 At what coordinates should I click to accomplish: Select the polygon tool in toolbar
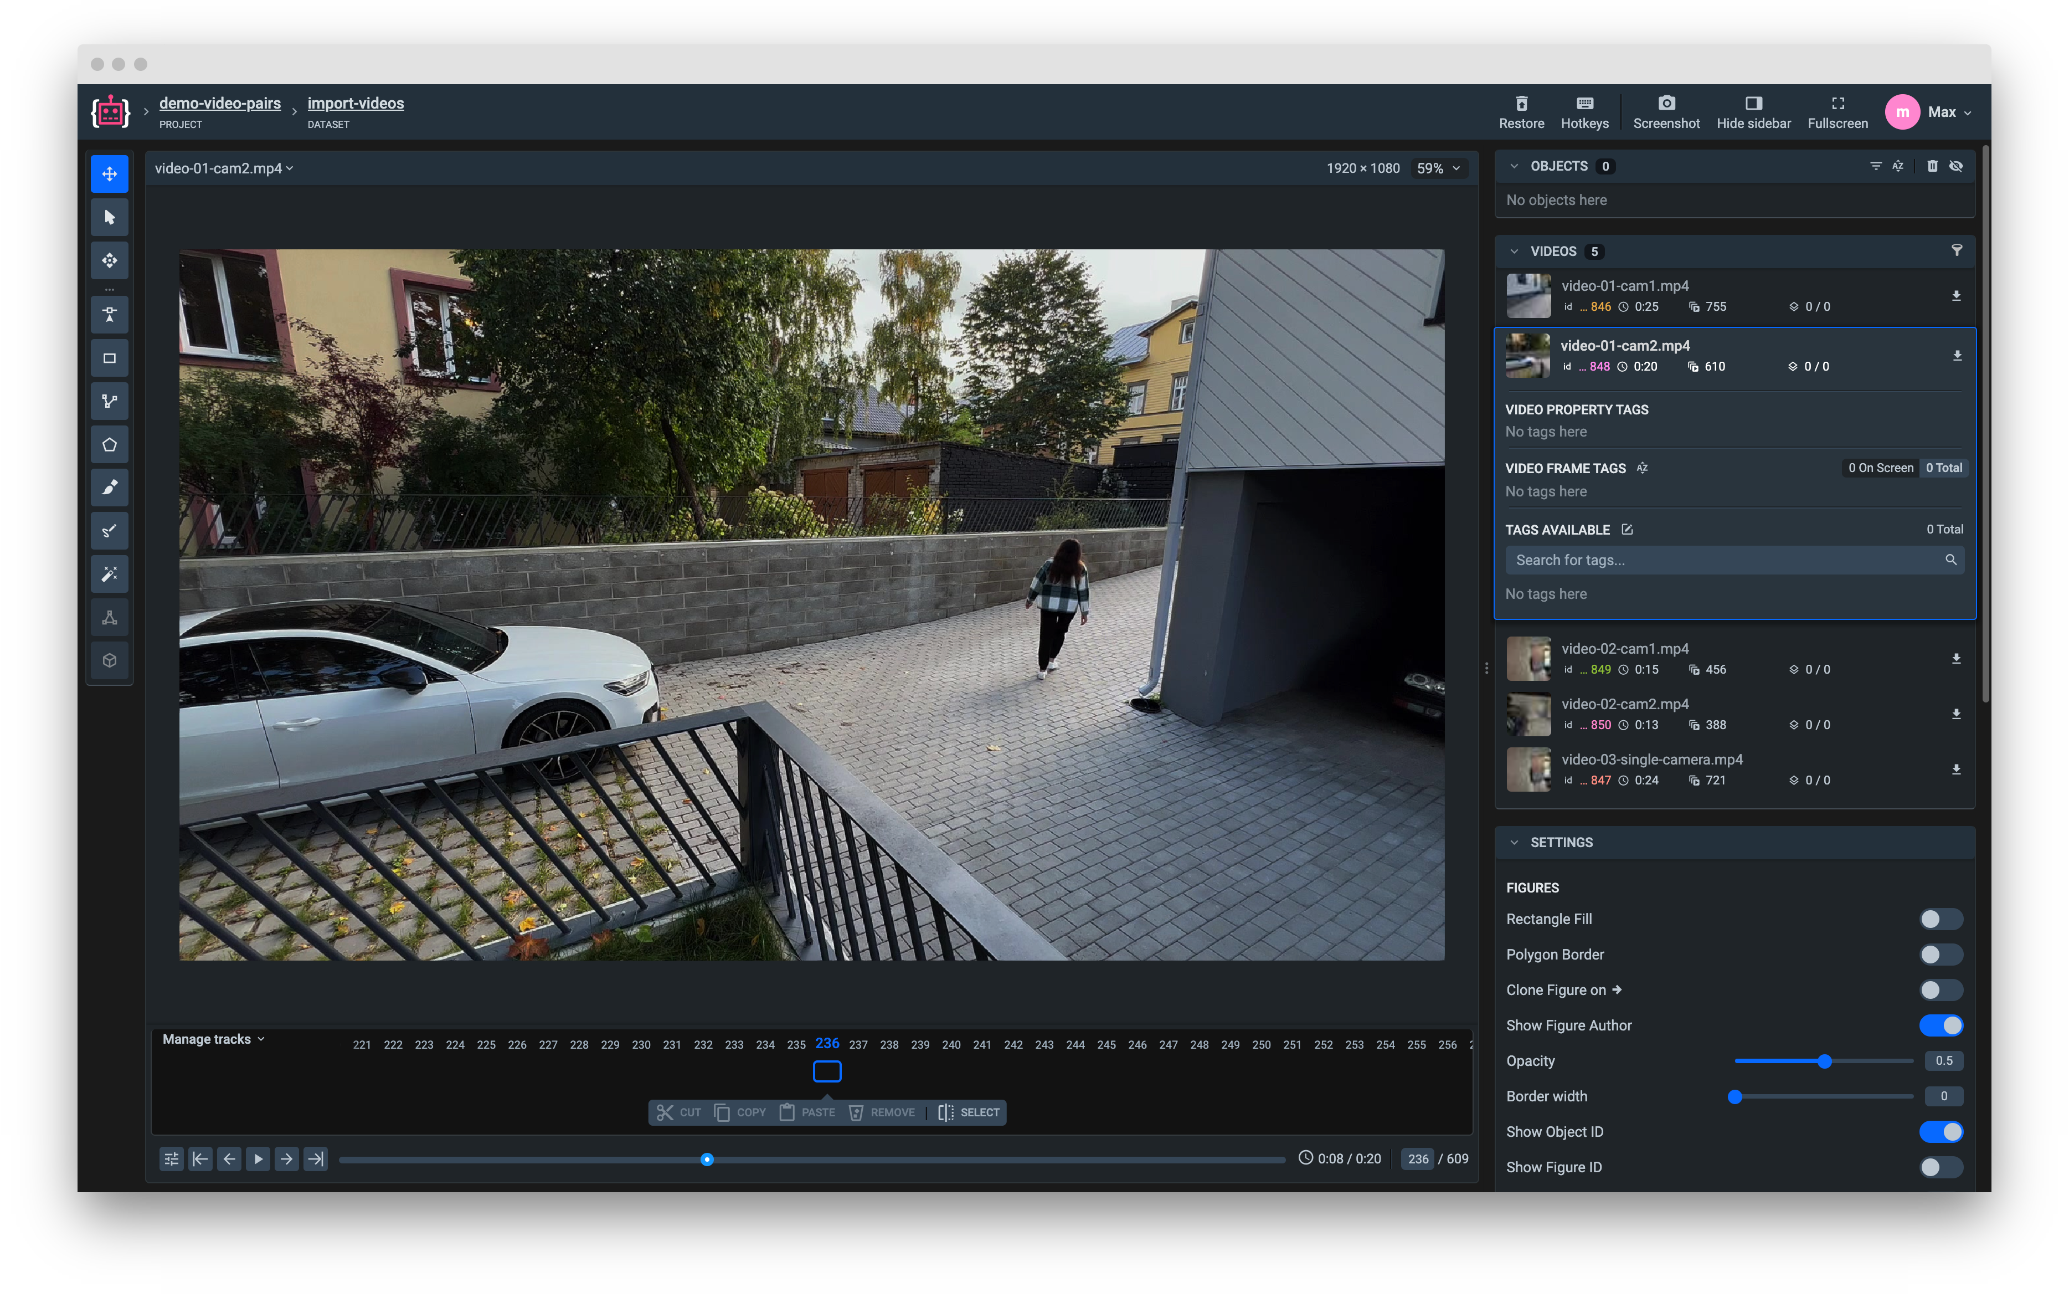click(x=109, y=445)
